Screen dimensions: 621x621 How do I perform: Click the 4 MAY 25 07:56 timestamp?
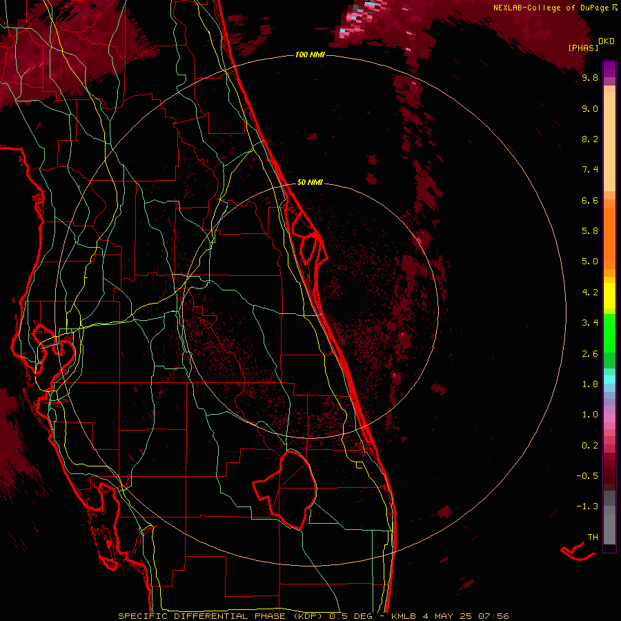tap(466, 616)
